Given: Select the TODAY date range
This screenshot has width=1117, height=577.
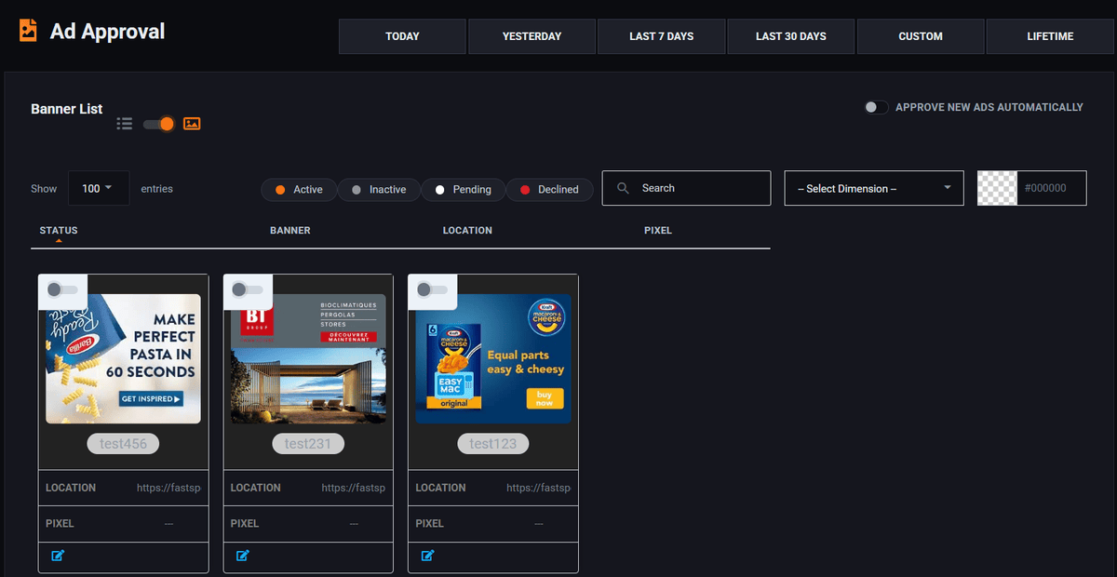Looking at the screenshot, I should (x=402, y=36).
